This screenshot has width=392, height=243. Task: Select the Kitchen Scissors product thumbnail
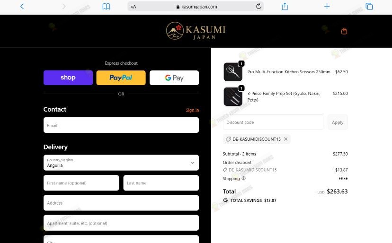(233, 72)
